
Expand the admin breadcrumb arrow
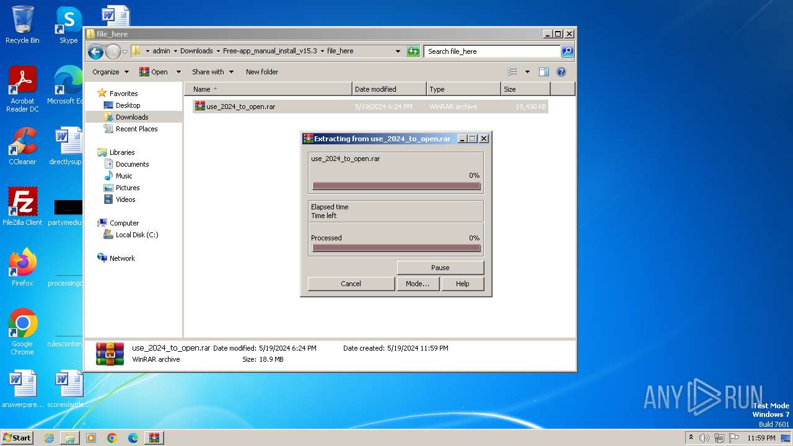click(x=175, y=51)
